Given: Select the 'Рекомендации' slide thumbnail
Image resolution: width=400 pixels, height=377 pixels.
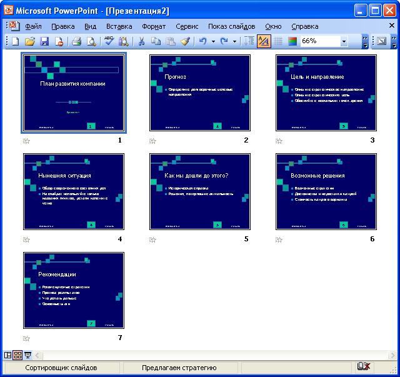Looking at the screenshot, I should tap(74, 291).
